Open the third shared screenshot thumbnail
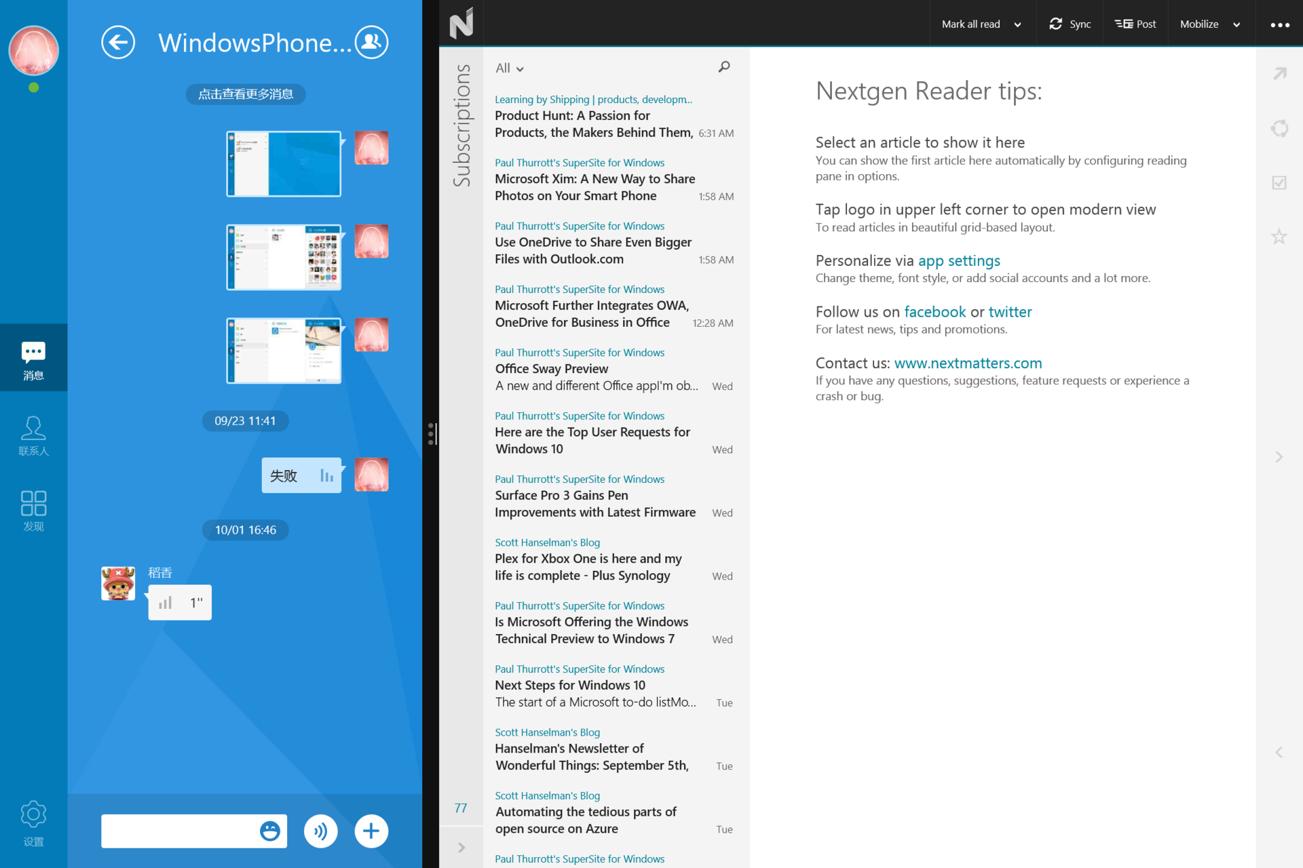Screen dimensions: 1303x868 click(x=284, y=351)
